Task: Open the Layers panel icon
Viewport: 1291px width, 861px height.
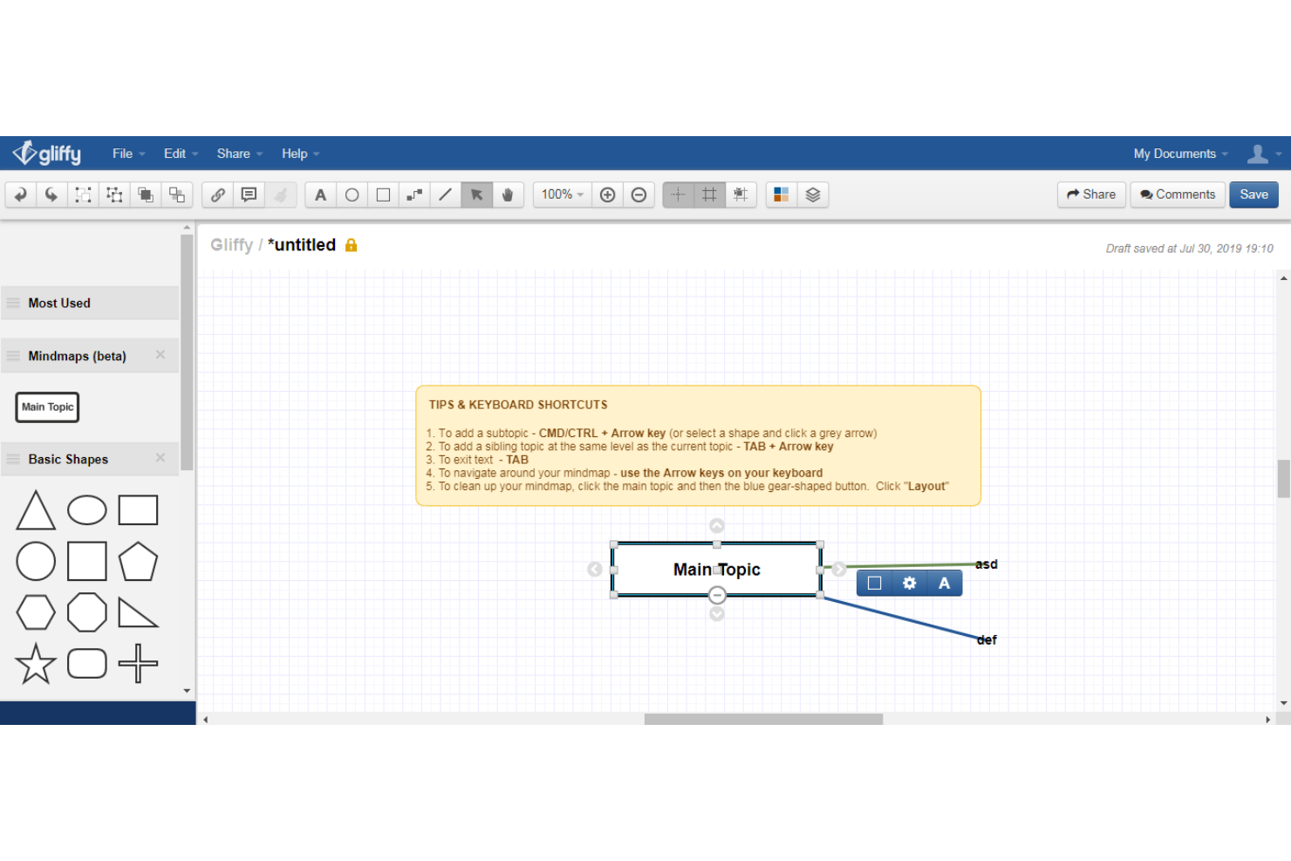Action: pos(813,195)
